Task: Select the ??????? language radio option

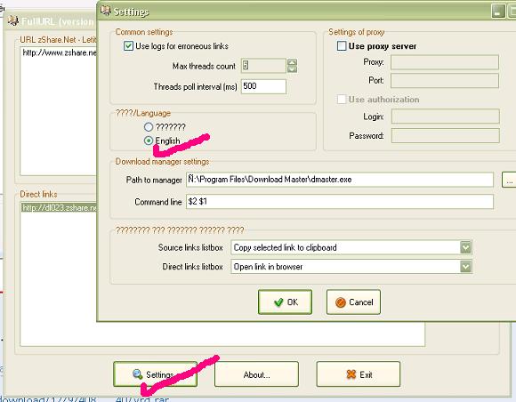Action: (x=149, y=127)
